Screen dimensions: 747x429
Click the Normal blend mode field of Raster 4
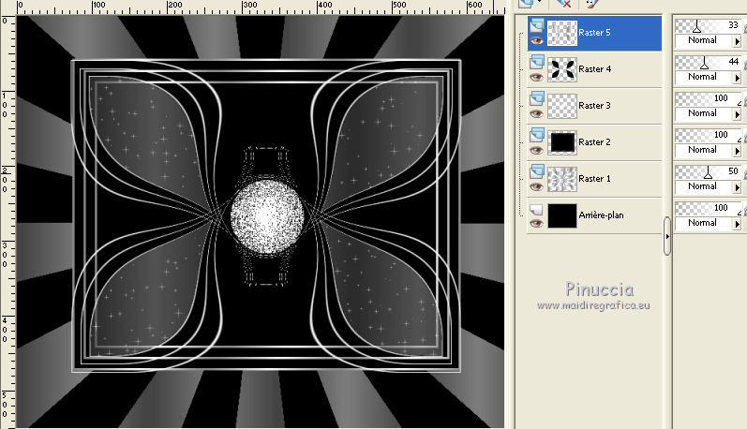tap(704, 77)
